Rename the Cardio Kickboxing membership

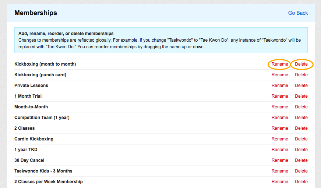280,139
